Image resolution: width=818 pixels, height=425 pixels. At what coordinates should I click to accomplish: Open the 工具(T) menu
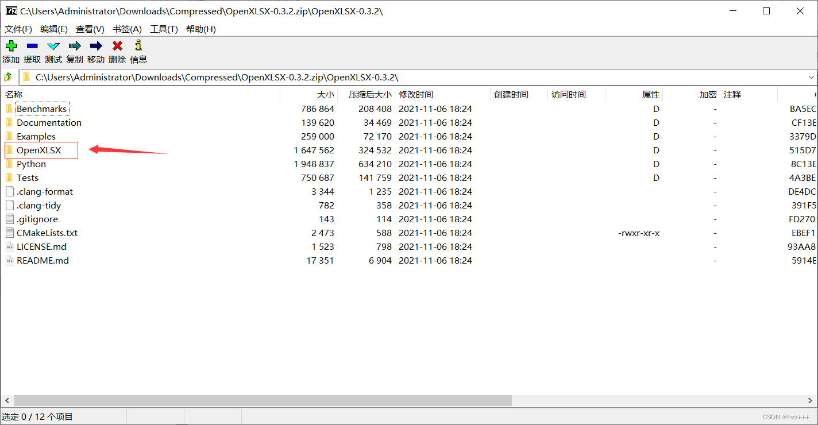coord(164,29)
